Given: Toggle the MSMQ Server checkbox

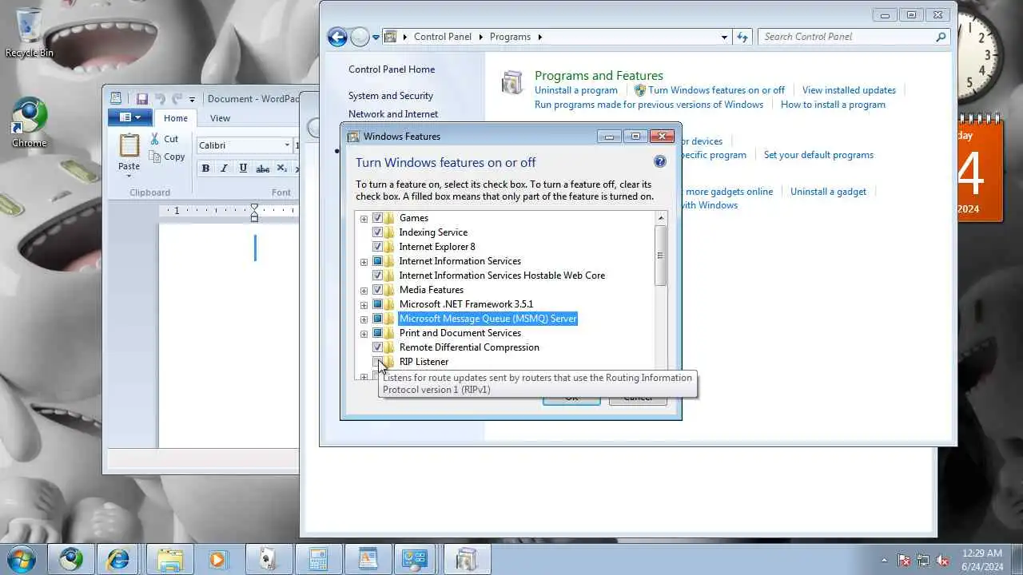Looking at the screenshot, I should tap(378, 319).
